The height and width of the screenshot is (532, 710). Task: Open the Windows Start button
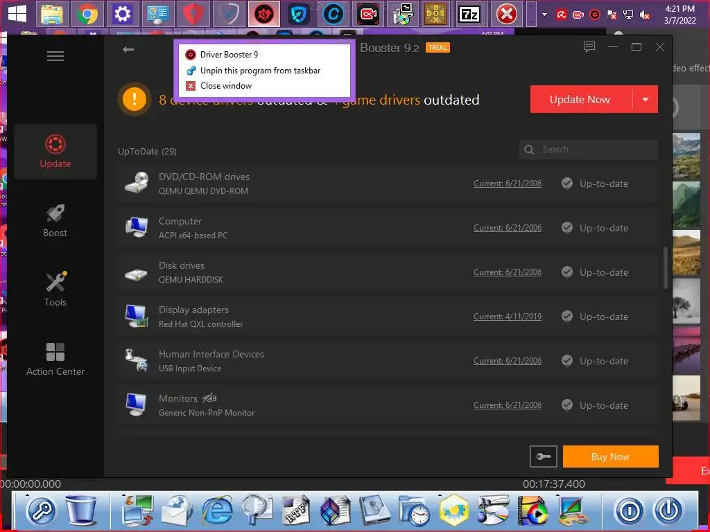(x=17, y=14)
